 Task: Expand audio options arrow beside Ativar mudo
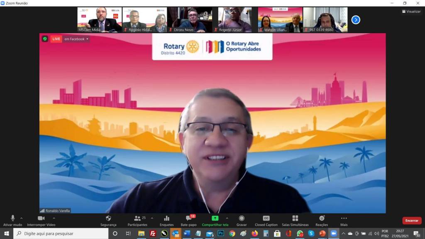coord(22,218)
